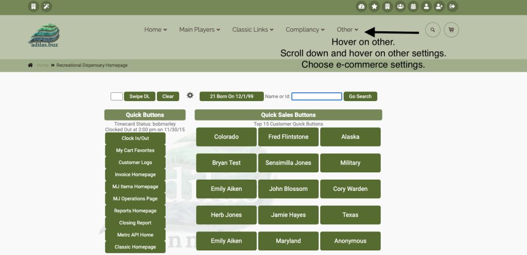Select the Bryan Test customer button
Screen dimensions: 527x255
[x=226, y=163]
